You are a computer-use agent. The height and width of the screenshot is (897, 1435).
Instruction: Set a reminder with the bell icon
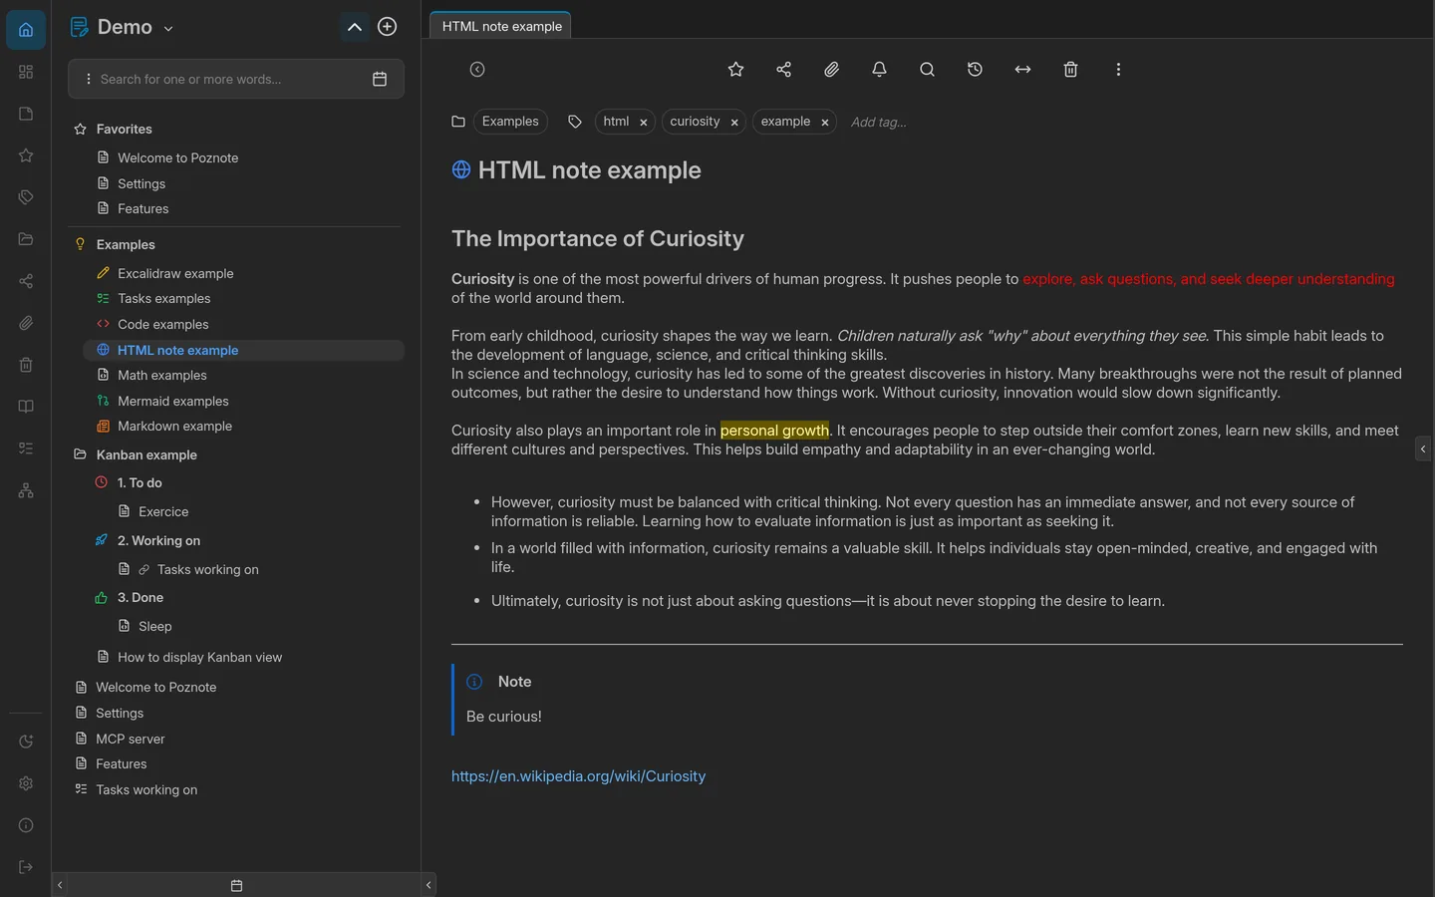click(879, 70)
